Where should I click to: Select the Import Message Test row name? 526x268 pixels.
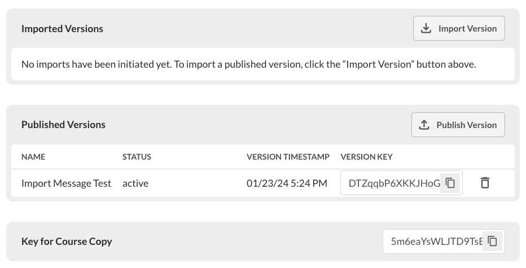tap(66, 183)
